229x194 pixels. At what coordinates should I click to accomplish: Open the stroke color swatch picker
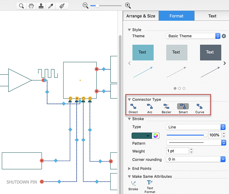coord(142,136)
